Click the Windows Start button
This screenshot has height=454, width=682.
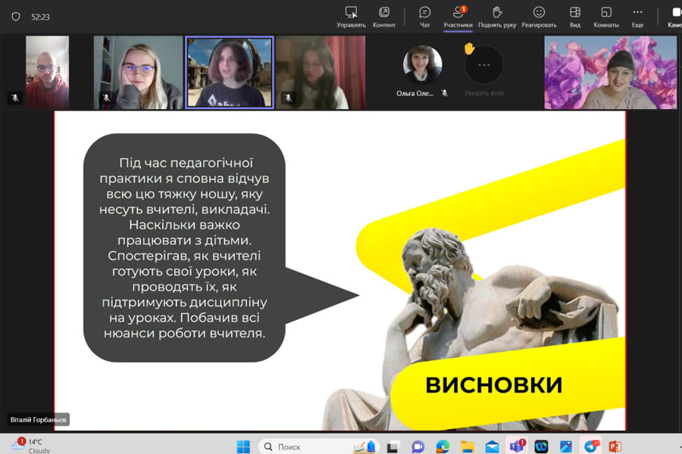243,446
